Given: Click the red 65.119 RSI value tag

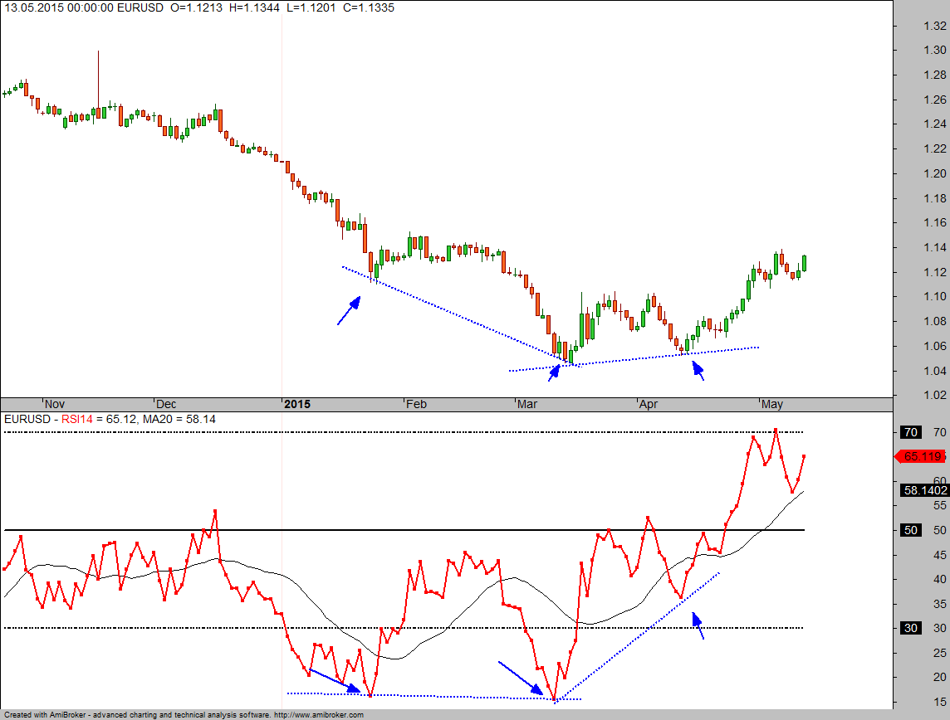Looking at the screenshot, I should [922, 457].
